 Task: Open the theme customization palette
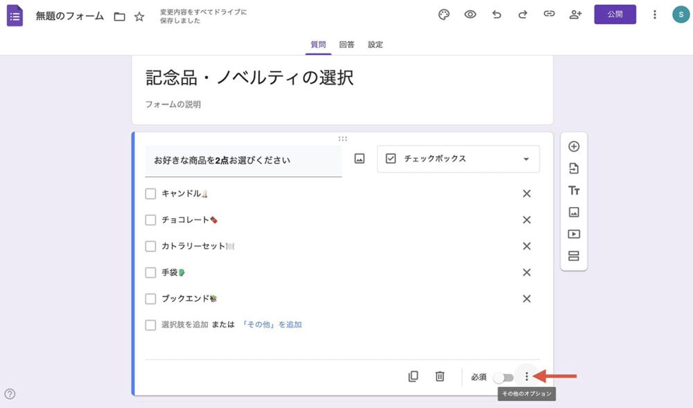point(444,14)
